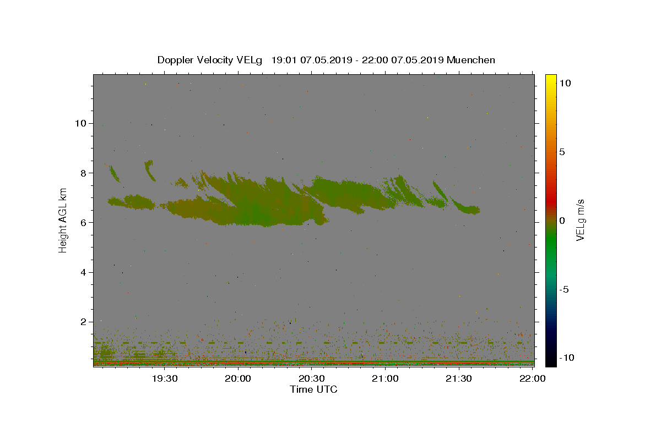The image size is (661, 440).
Task: Click the 'Time UTC' axis label
Action: [x=313, y=389]
